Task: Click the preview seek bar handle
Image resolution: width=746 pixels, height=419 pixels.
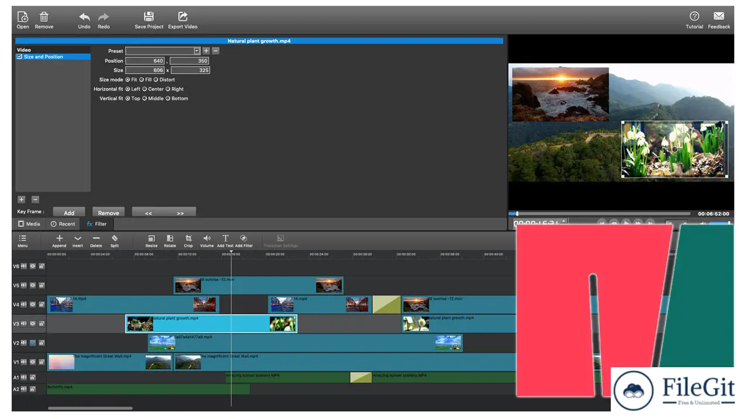Action: pos(517,214)
